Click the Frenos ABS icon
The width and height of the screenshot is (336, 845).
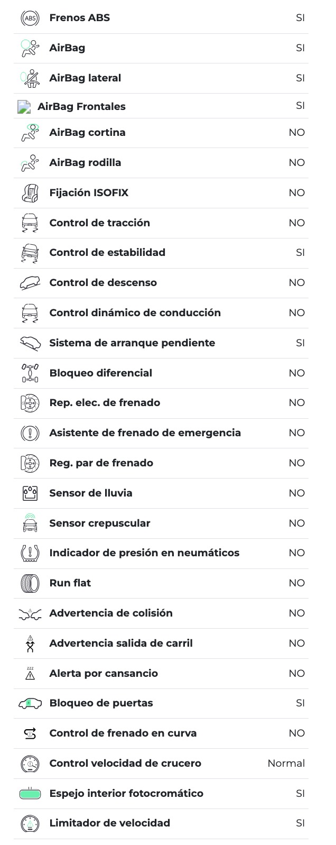tap(30, 18)
